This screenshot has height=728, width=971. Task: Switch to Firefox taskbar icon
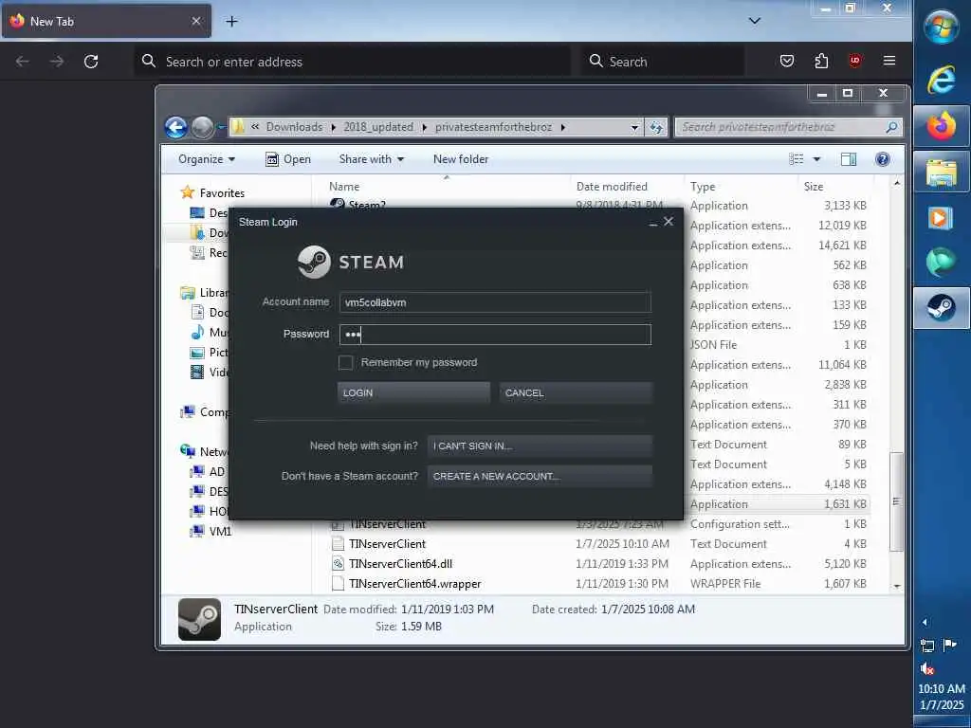942,126
